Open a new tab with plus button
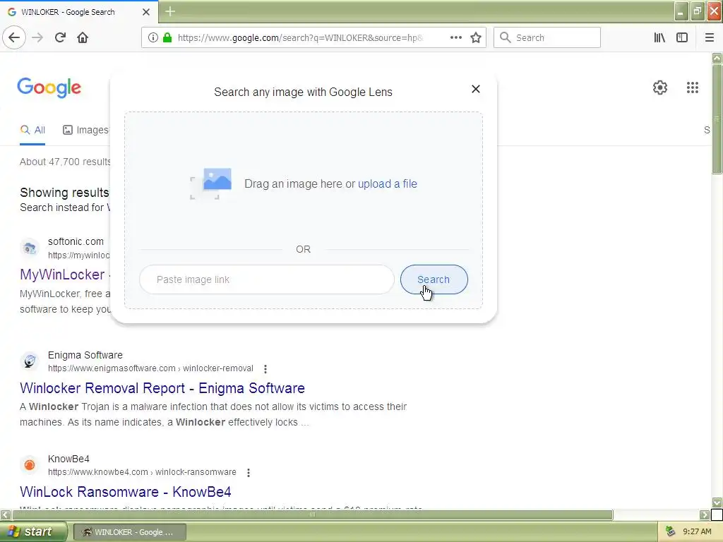This screenshot has width=723, height=542. [x=170, y=11]
